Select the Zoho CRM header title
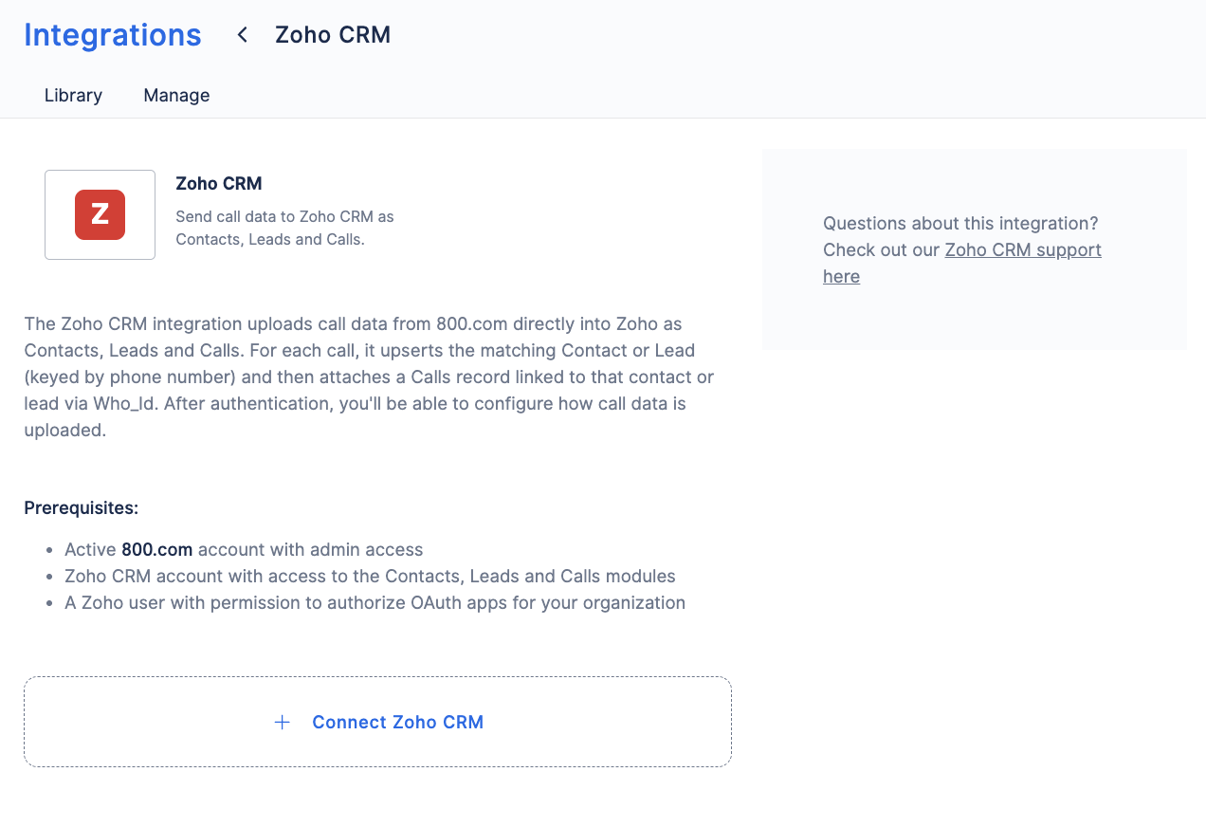1206x827 pixels. (333, 35)
